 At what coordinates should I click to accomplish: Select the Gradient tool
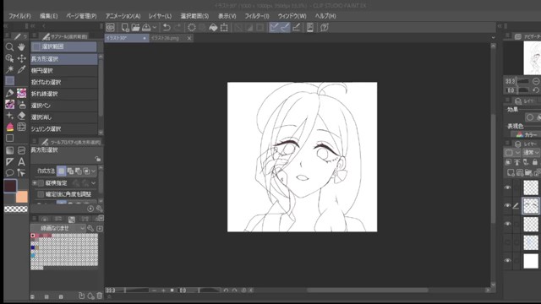[x=9, y=150]
